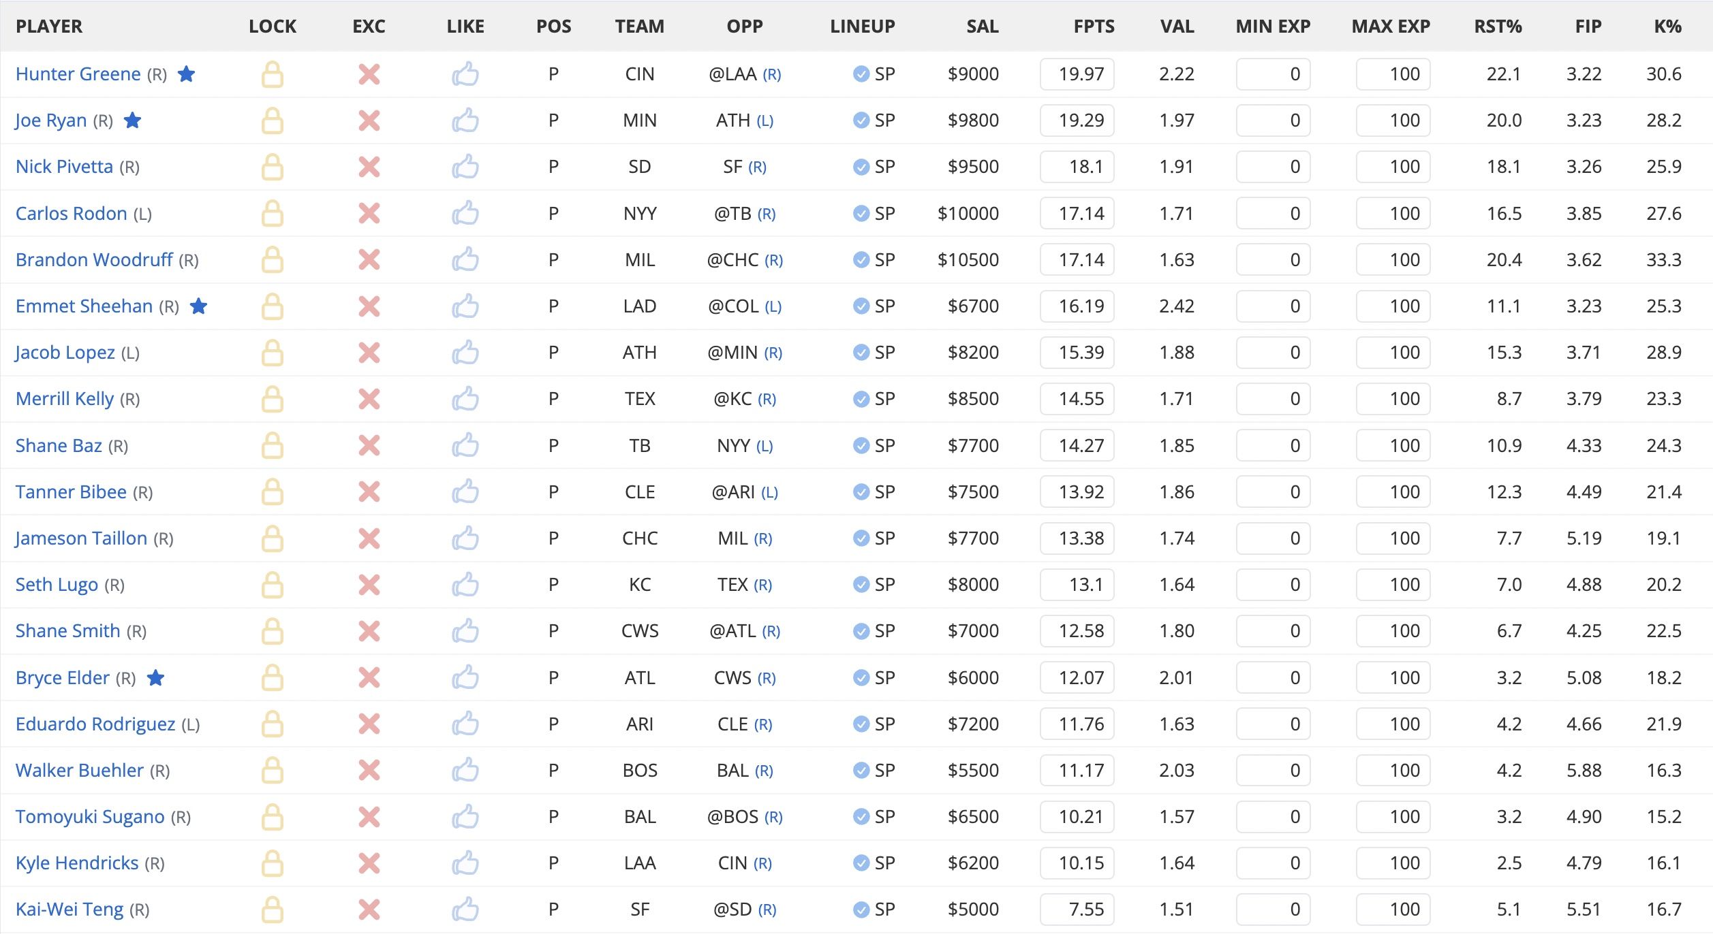This screenshot has width=1713, height=934.
Task: Click Brandon Woodruff salary $10500
Action: point(968,260)
